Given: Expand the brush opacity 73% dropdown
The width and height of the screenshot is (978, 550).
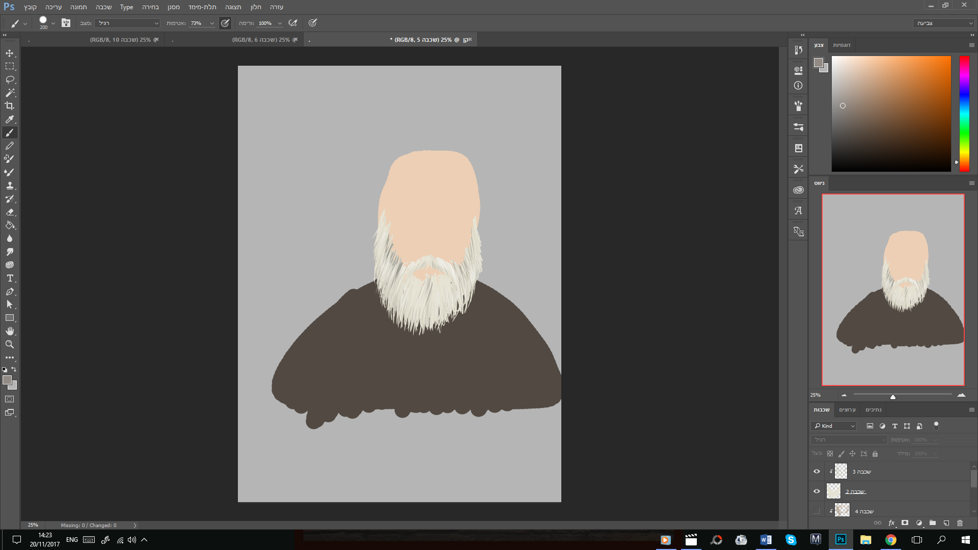Looking at the screenshot, I should tap(212, 23).
